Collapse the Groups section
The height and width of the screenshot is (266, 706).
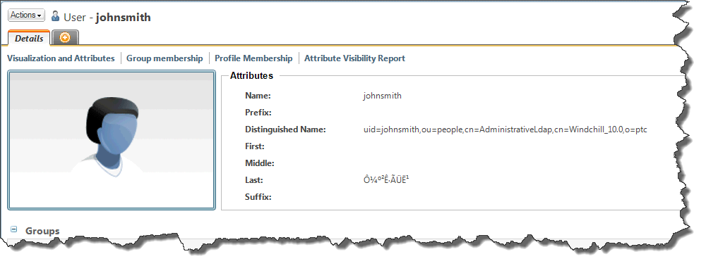pos(14,229)
